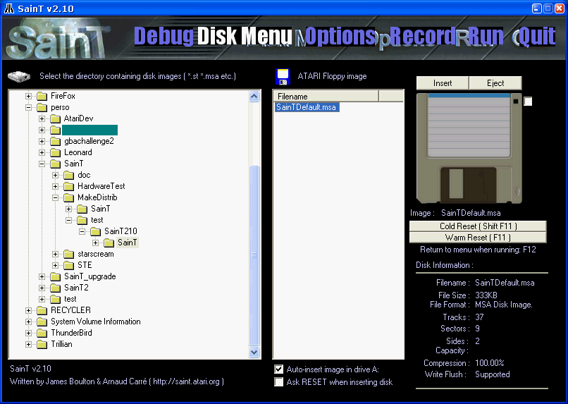This screenshot has width=568, height=404.
Task: Select the HardwareTest folder icon
Action: [x=68, y=186]
